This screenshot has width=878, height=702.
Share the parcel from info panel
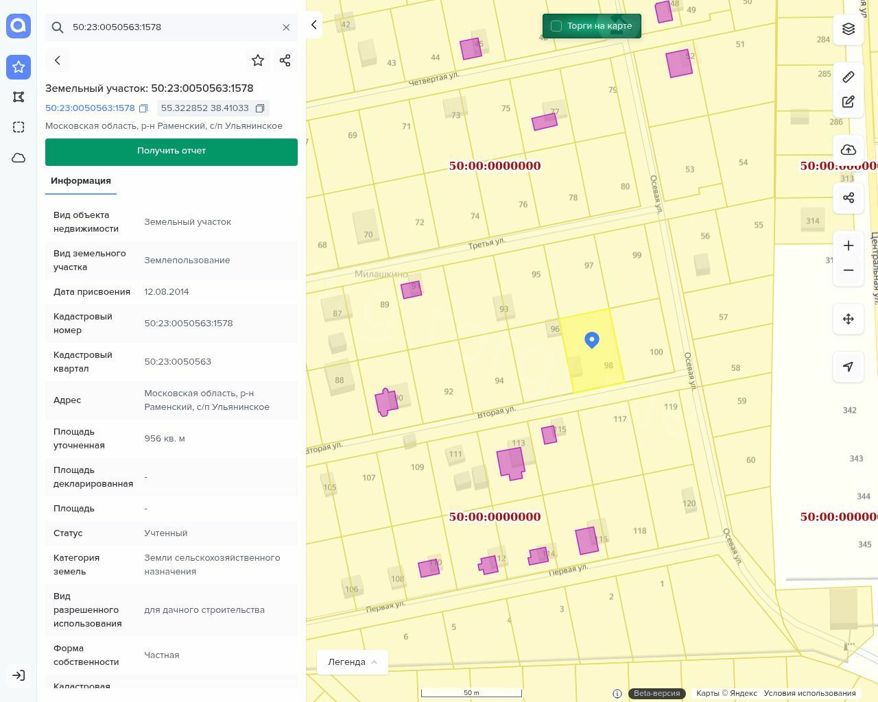point(285,60)
